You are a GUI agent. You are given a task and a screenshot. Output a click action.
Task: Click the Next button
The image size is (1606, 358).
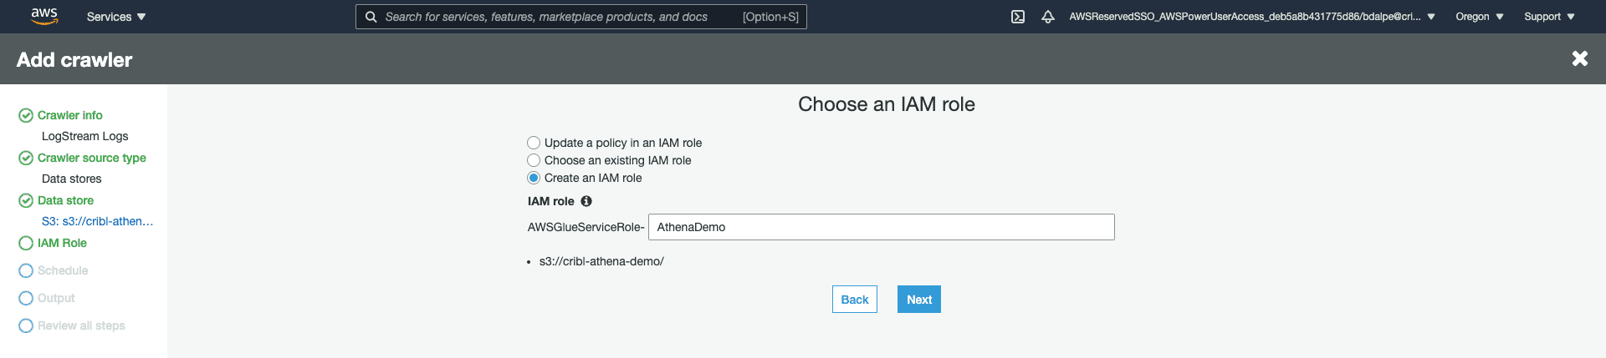tap(918, 300)
